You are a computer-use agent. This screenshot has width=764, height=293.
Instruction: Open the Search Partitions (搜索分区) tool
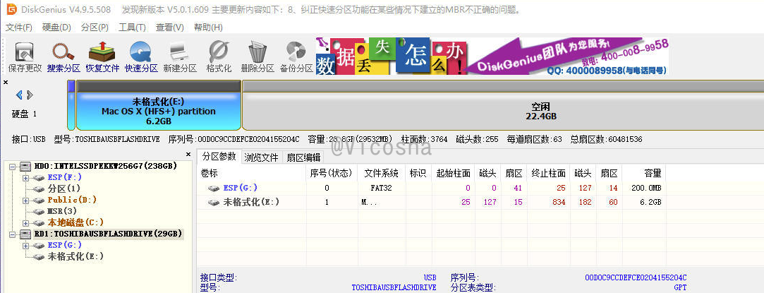point(63,57)
